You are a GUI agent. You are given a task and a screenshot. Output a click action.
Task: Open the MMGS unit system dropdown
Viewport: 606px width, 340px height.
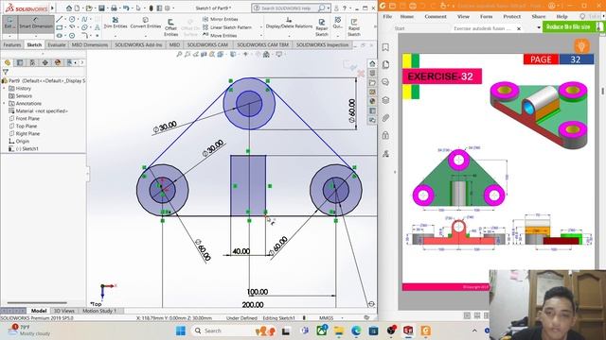click(x=343, y=318)
